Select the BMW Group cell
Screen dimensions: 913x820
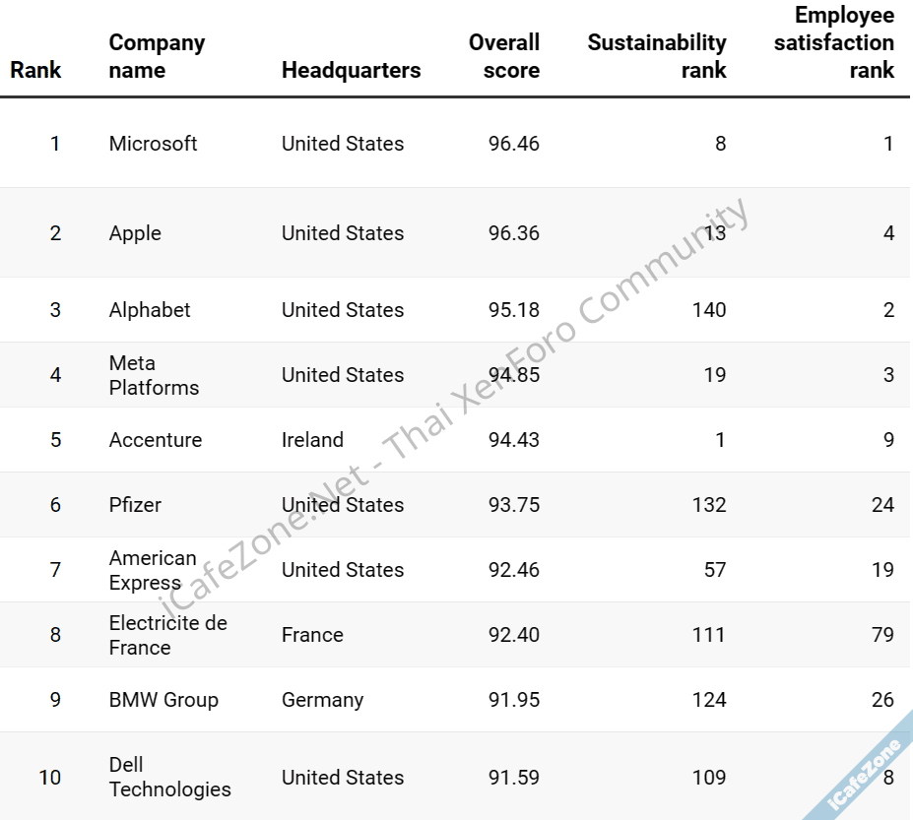point(163,700)
